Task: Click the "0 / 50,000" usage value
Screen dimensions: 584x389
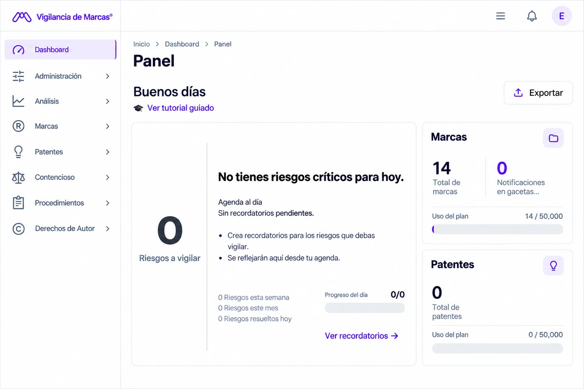Action: 546,335
